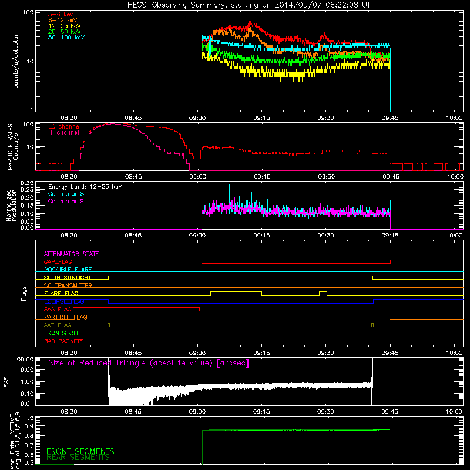Click the FRONTS OFF flag label
The width and height of the screenshot is (470, 470).
click(62, 333)
